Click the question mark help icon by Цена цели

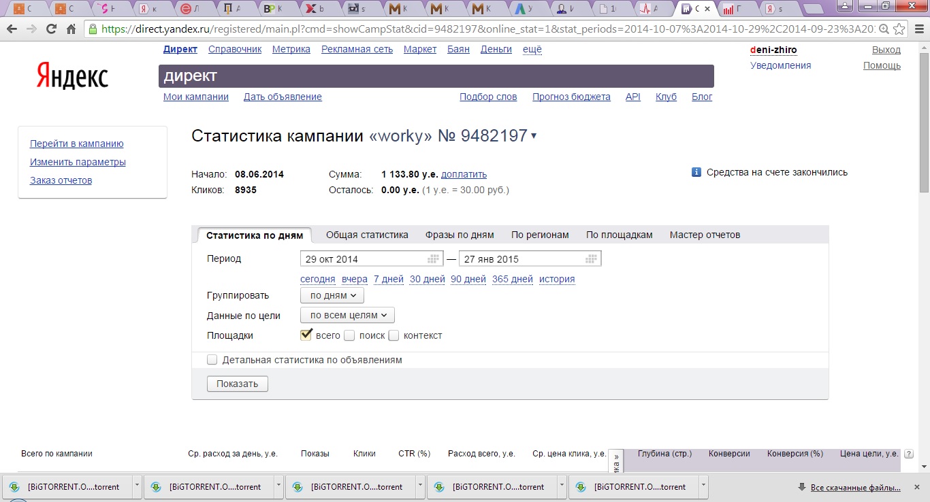point(908,454)
